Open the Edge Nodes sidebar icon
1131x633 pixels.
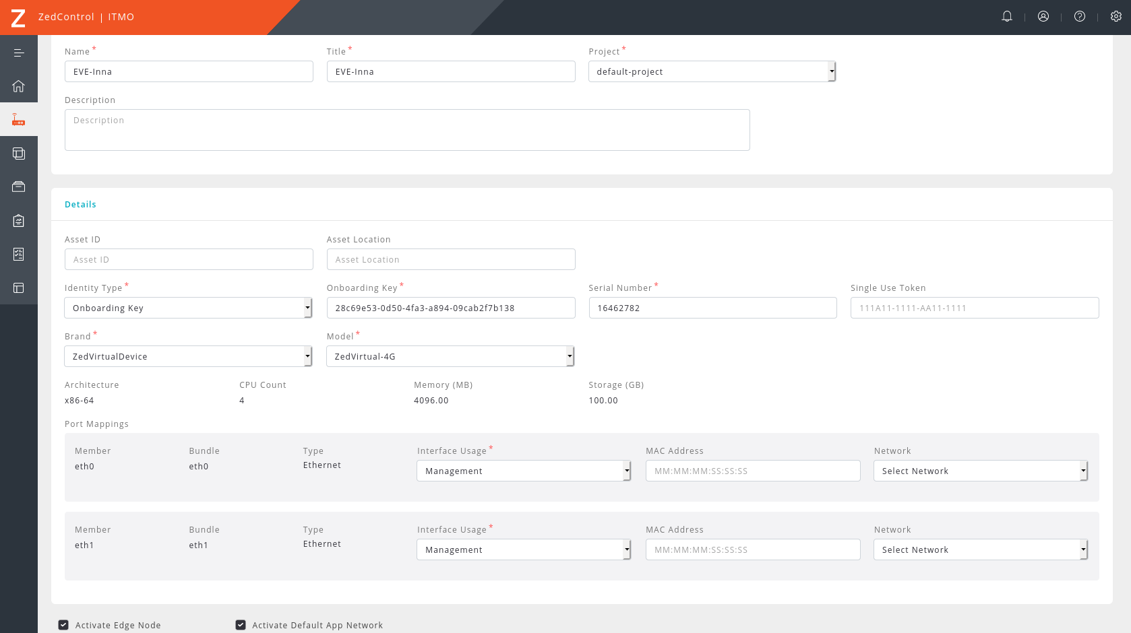click(19, 120)
